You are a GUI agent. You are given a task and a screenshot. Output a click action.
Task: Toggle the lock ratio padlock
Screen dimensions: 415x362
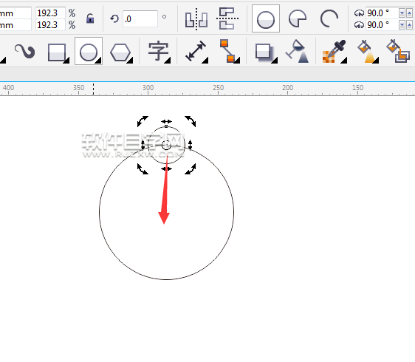tap(90, 18)
